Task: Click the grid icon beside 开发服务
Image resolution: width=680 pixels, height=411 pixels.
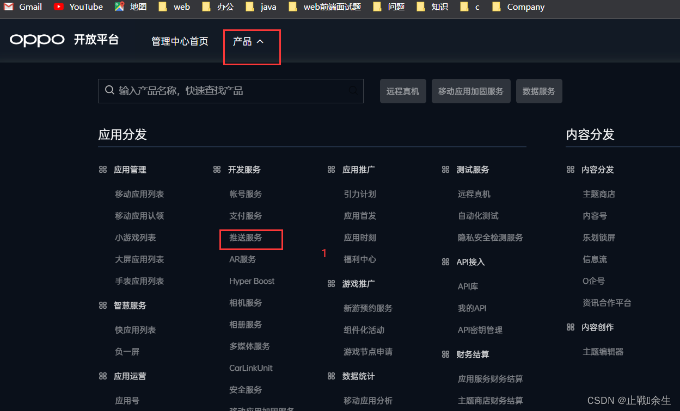Action: [217, 170]
